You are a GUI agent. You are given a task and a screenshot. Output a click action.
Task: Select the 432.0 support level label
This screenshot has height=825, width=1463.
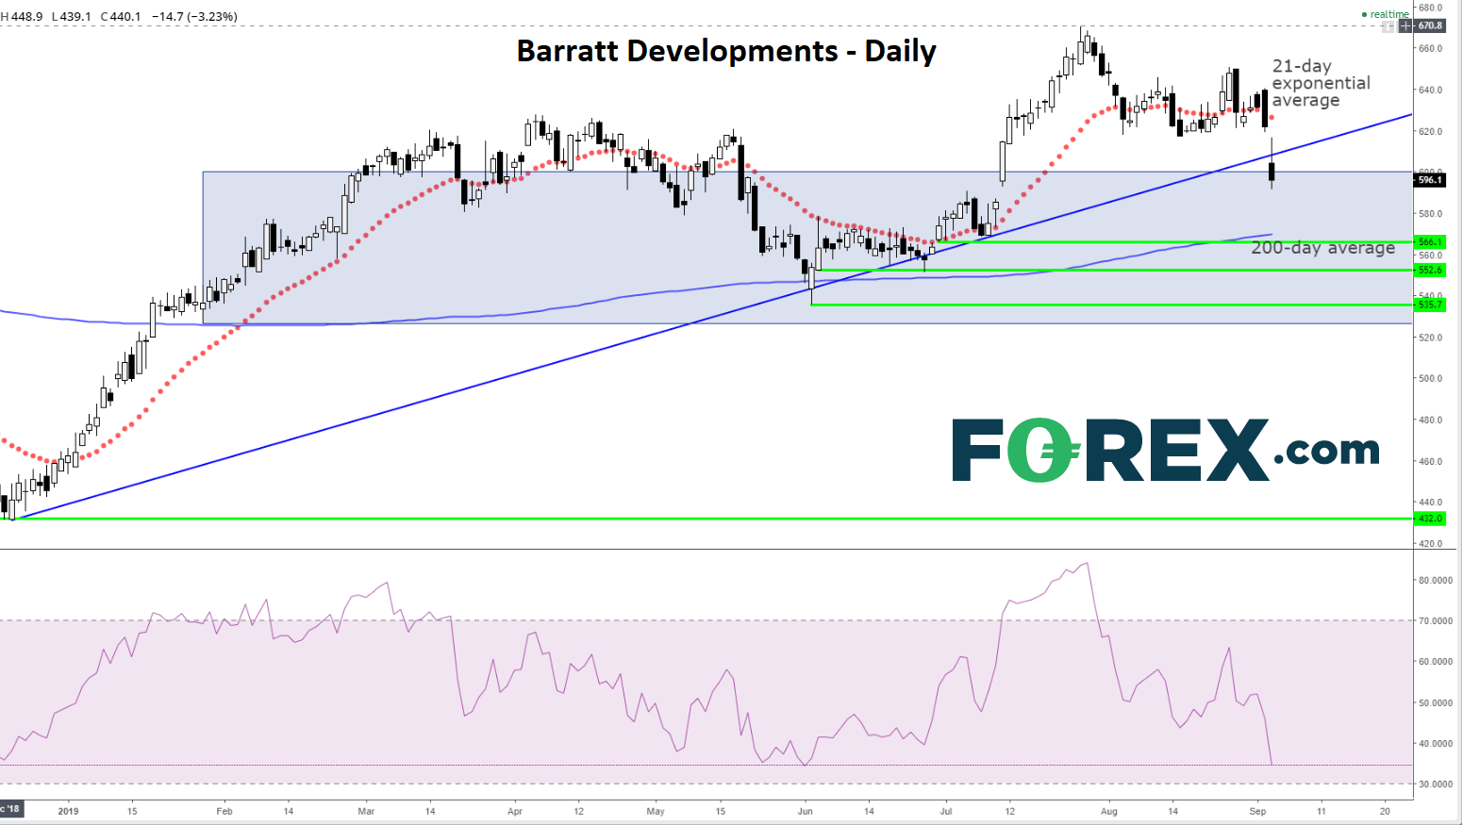(x=1430, y=519)
